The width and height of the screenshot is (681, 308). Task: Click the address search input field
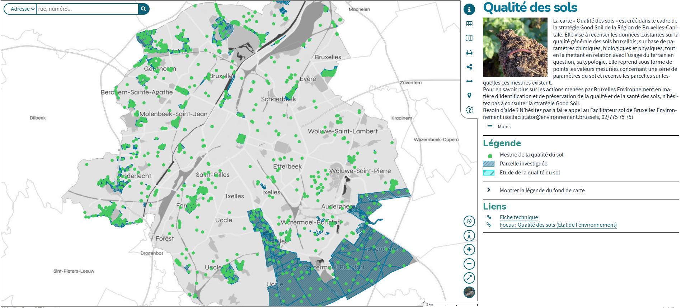pyautogui.click(x=87, y=9)
